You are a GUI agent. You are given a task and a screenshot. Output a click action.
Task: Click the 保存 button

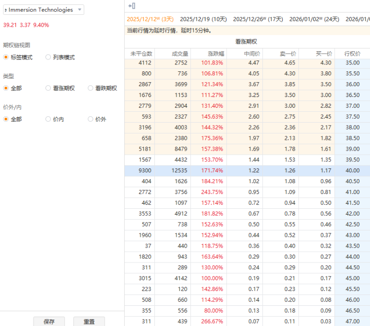pyautogui.click(x=49, y=322)
